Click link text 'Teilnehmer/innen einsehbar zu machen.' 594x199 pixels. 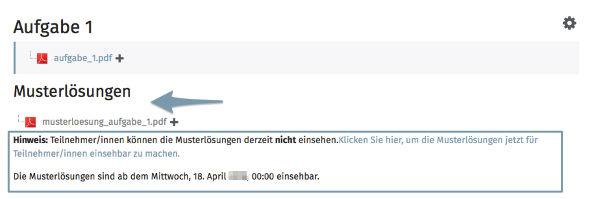[97, 154]
